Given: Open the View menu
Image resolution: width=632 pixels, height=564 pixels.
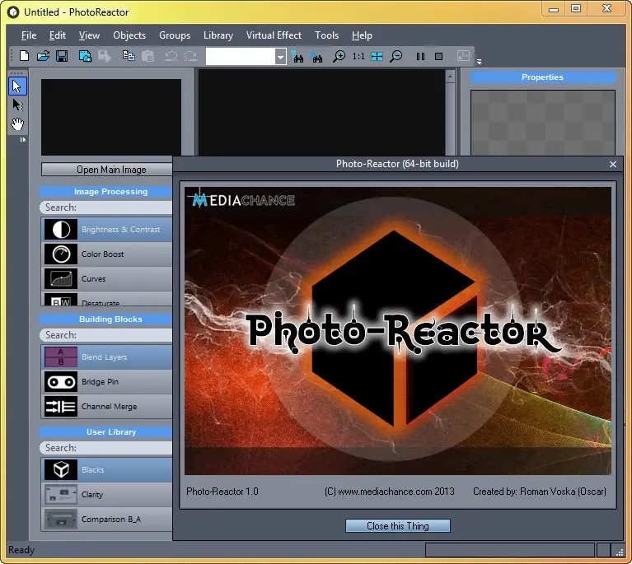Looking at the screenshot, I should point(89,35).
